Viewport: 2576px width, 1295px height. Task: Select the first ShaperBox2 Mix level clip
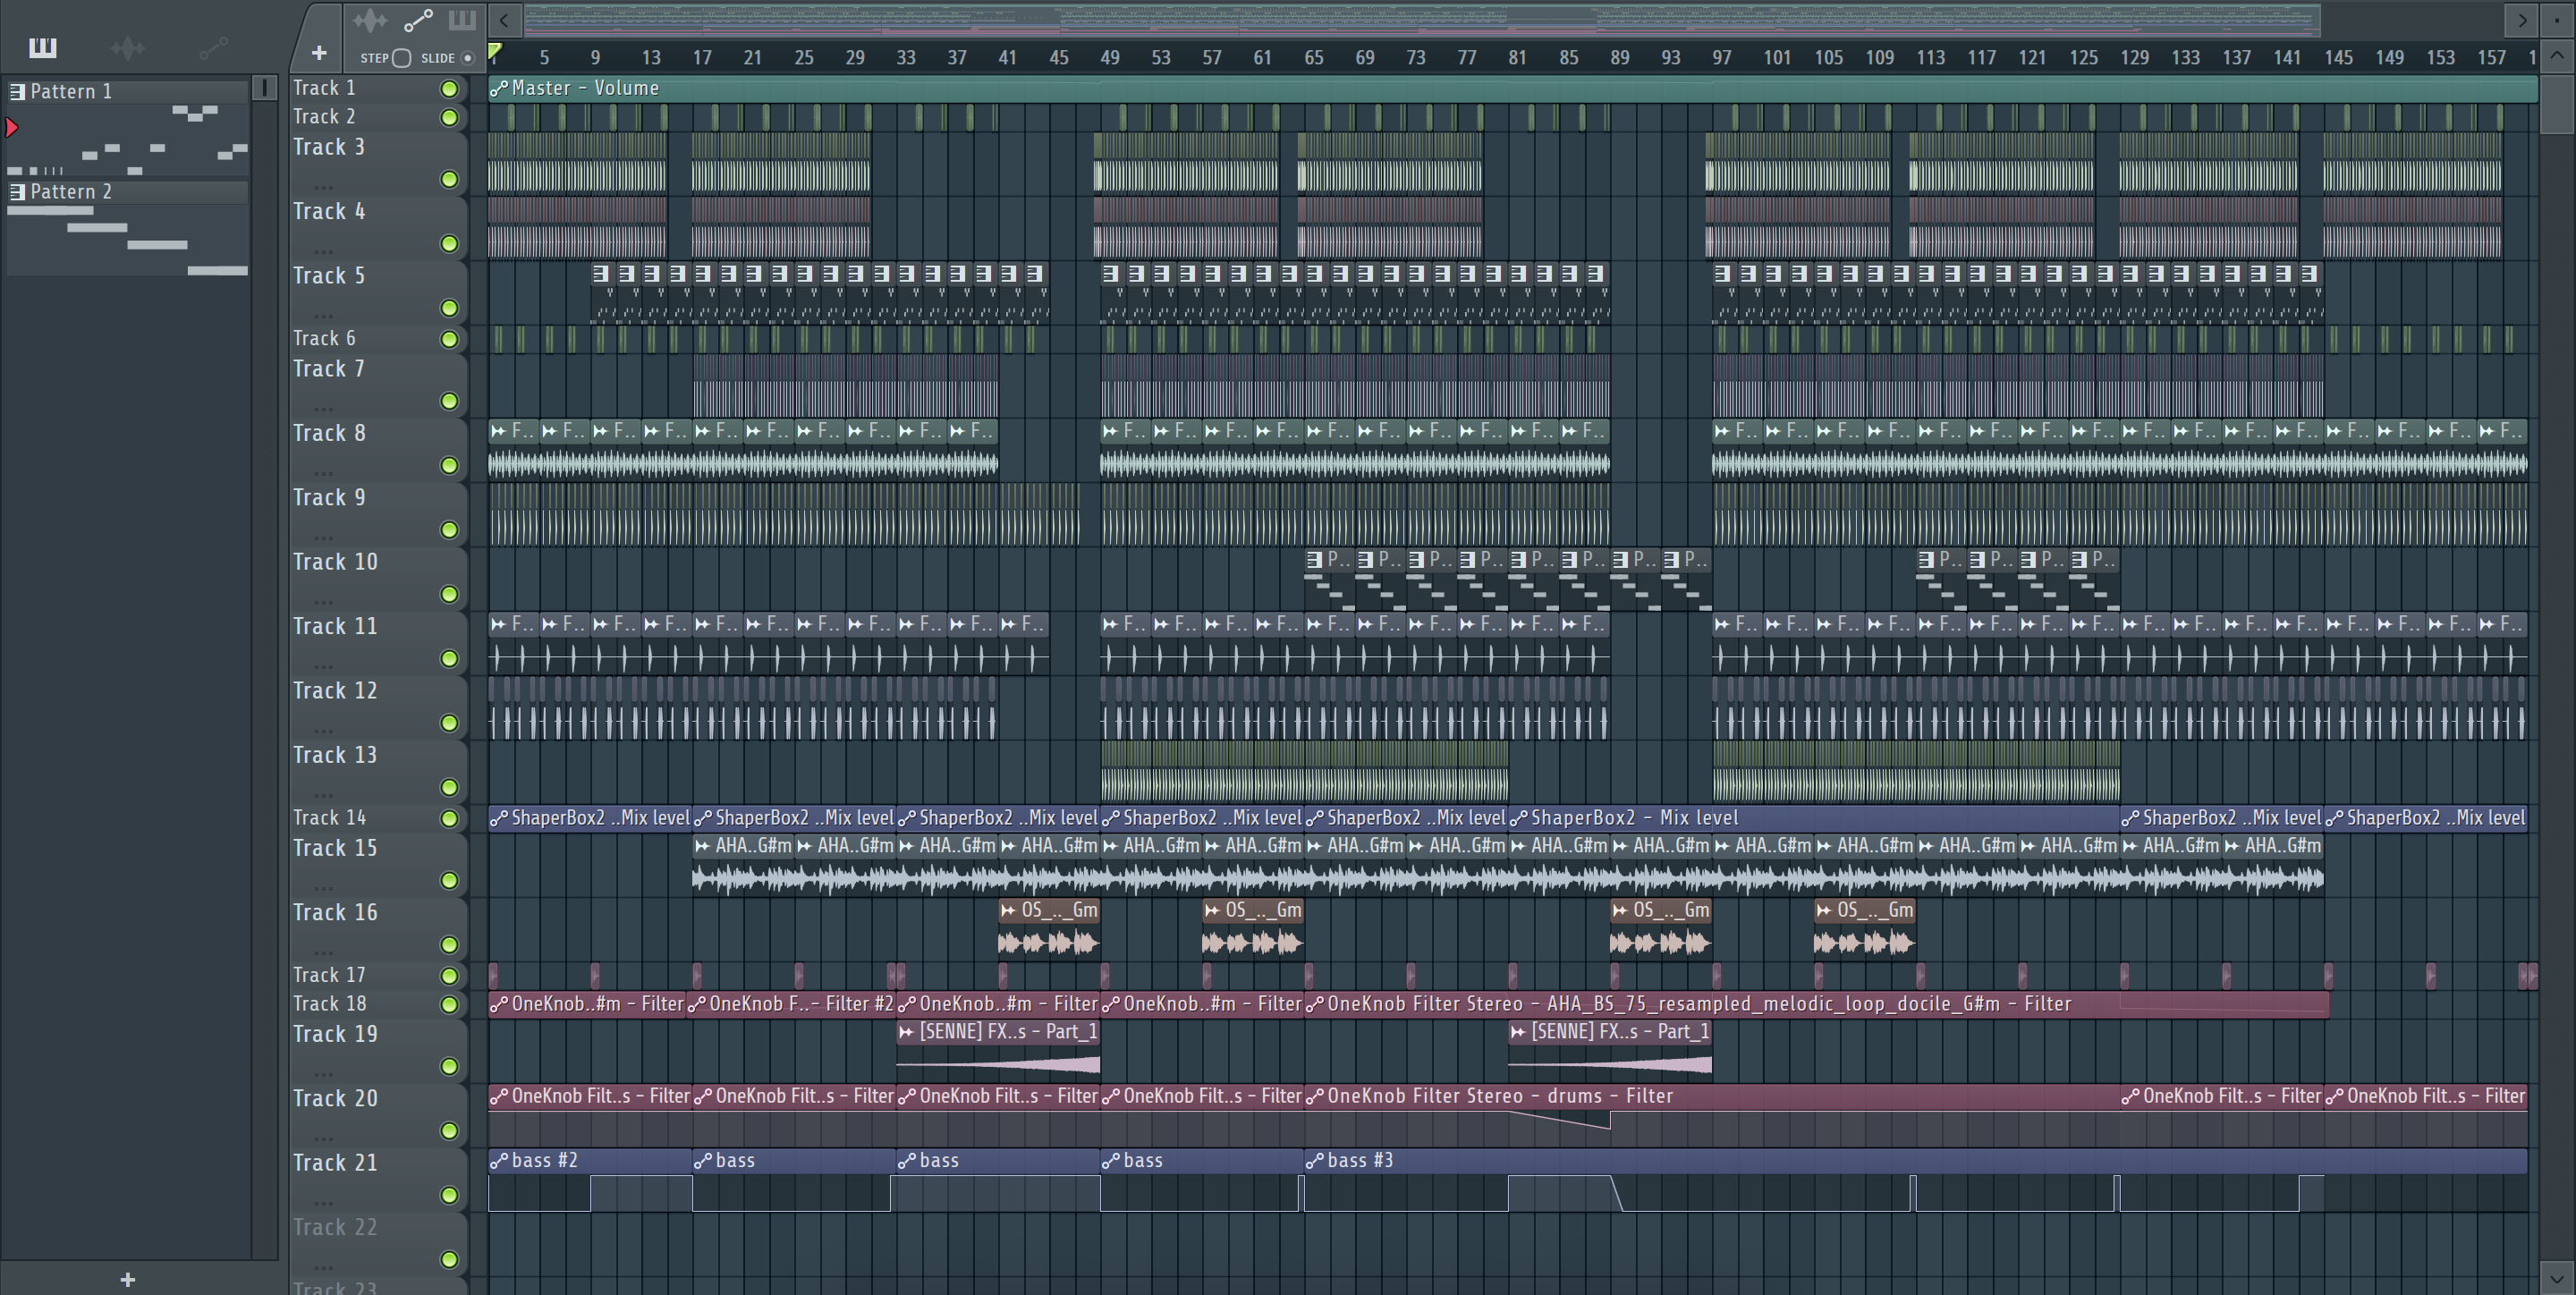pos(589,818)
